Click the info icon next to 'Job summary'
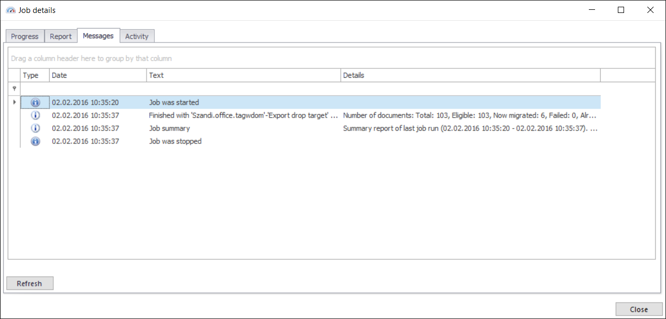The width and height of the screenshot is (666, 319). tap(35, 128)
